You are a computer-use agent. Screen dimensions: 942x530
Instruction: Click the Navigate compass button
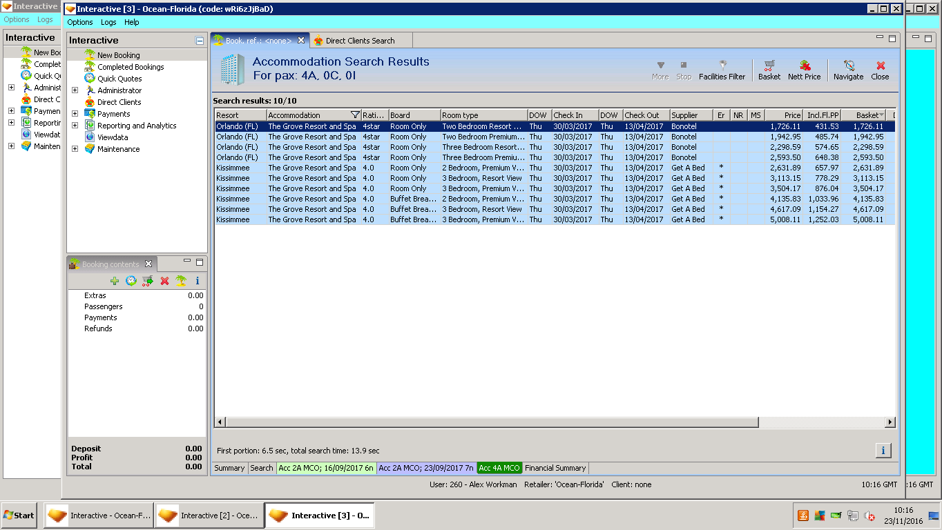pos(848,70)
